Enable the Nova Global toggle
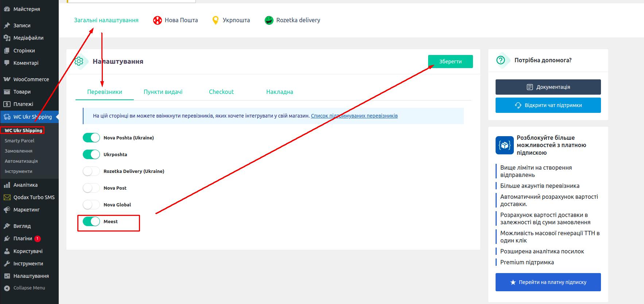644x304 pixels. (91, 205)
